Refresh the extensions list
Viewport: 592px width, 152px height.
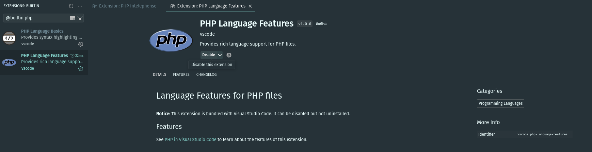[71, 6]
